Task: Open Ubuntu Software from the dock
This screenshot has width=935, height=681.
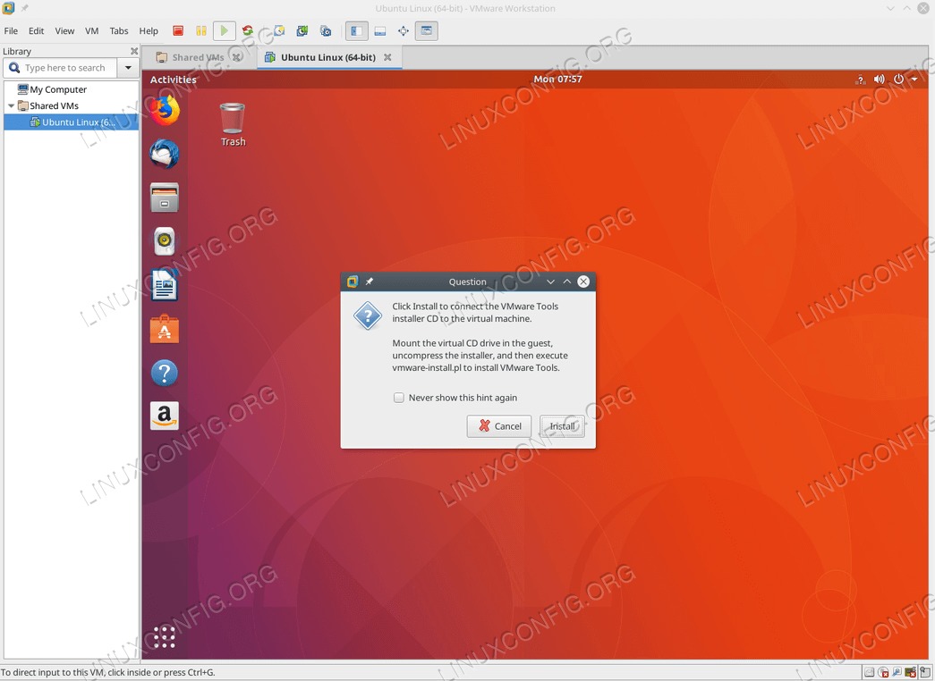Action: [165, 329]
